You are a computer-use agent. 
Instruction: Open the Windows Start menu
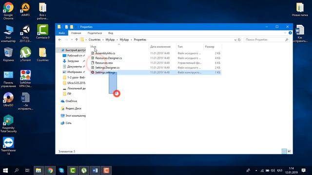pos(5,171)
